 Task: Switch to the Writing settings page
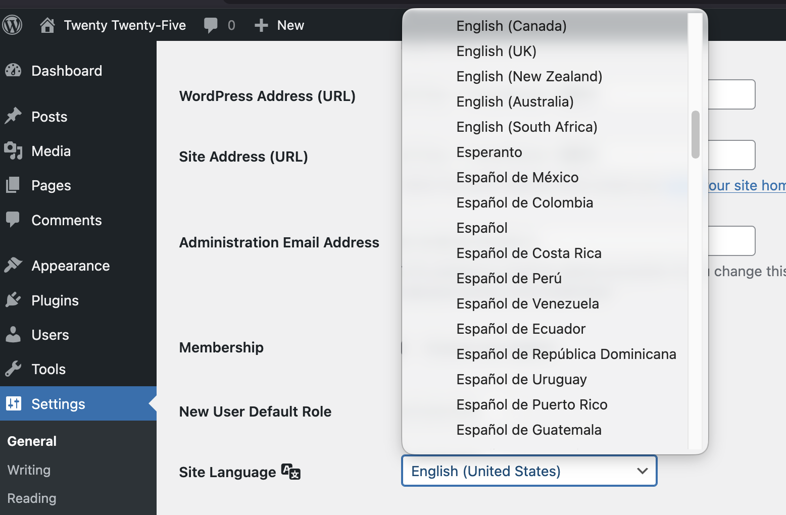(x=28, y=470)
